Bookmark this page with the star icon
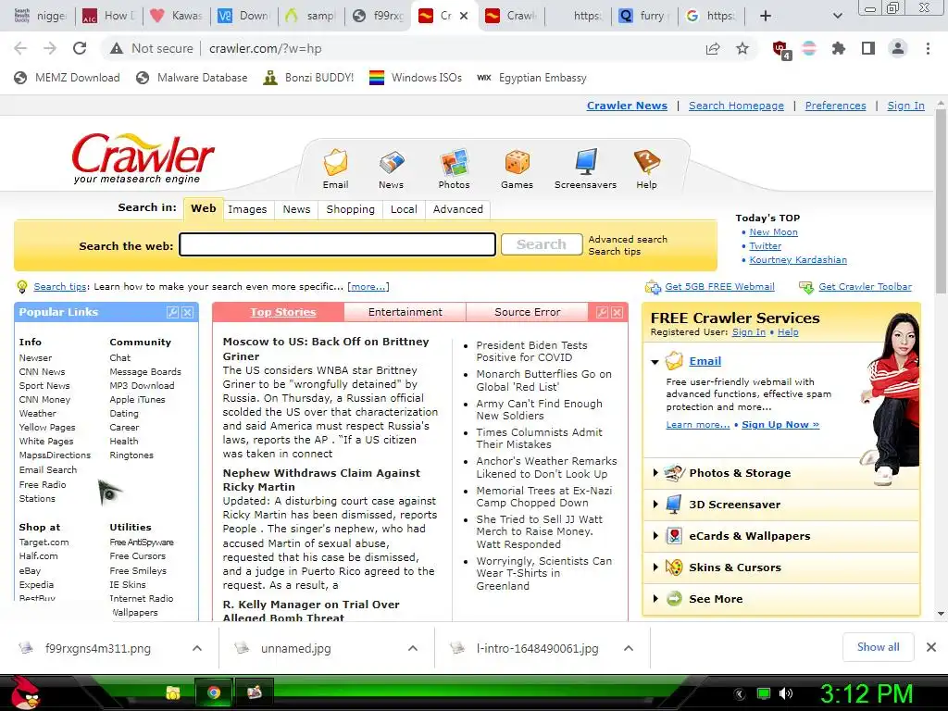Screen dimensions: 948x711 tap(742, 48)
